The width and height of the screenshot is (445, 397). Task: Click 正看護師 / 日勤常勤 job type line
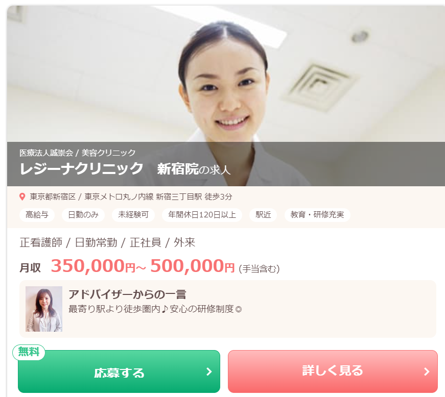click(x=107, y=242)
